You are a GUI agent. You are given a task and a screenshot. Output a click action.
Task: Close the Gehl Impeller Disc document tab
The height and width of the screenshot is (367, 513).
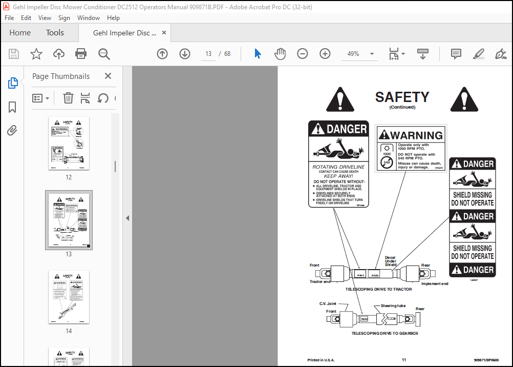pyautogui.click(x=164, y=32)
